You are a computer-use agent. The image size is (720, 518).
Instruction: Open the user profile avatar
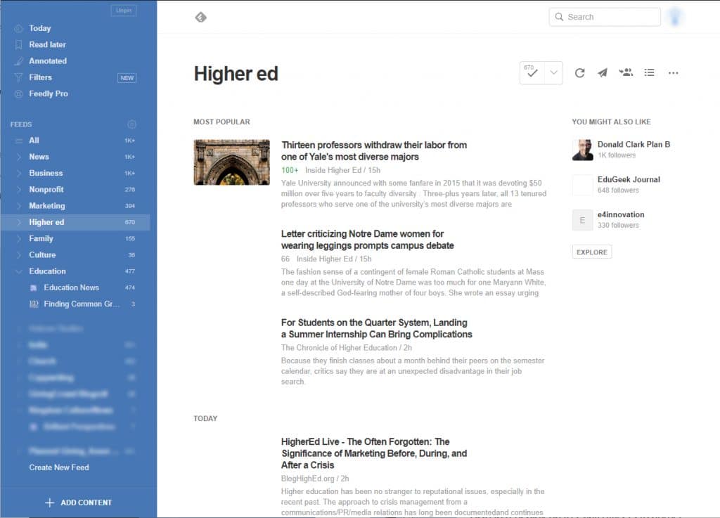[x=674, y=17]
